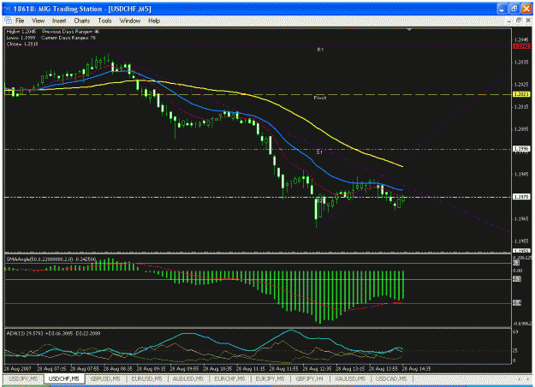Open the AUDUSD,M5 chart tab
This screenshot has width=535, height=387.
pyautogui.click(x=188, y=378)
